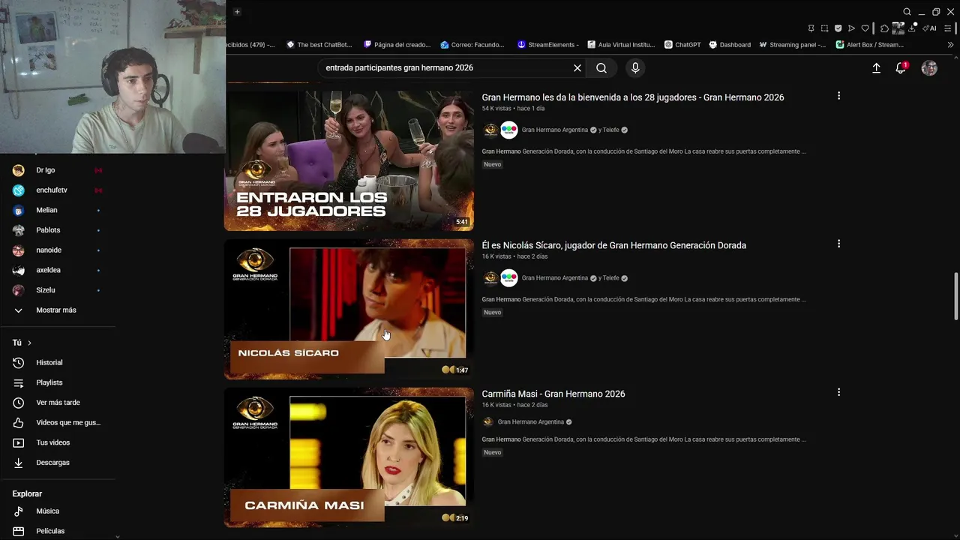This screenshot has height=540, width=960.
Task: Click the sidebar scroll-down arrow
Action: [x=117, y=536]
